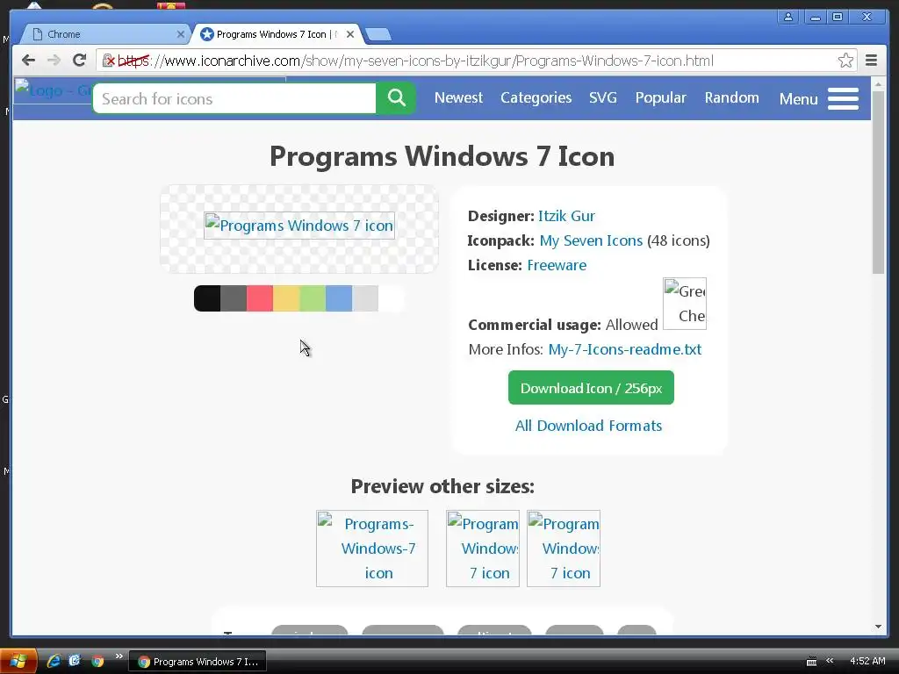Open designer Itzik Gur link

(x=566, y=216)
